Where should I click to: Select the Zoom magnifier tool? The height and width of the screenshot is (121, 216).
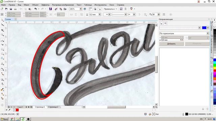pos(2,35)
